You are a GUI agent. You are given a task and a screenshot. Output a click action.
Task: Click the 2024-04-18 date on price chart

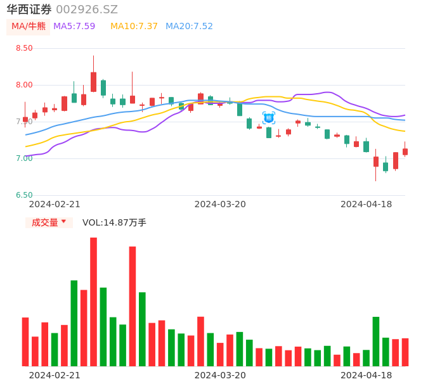(x=367, y=204)
